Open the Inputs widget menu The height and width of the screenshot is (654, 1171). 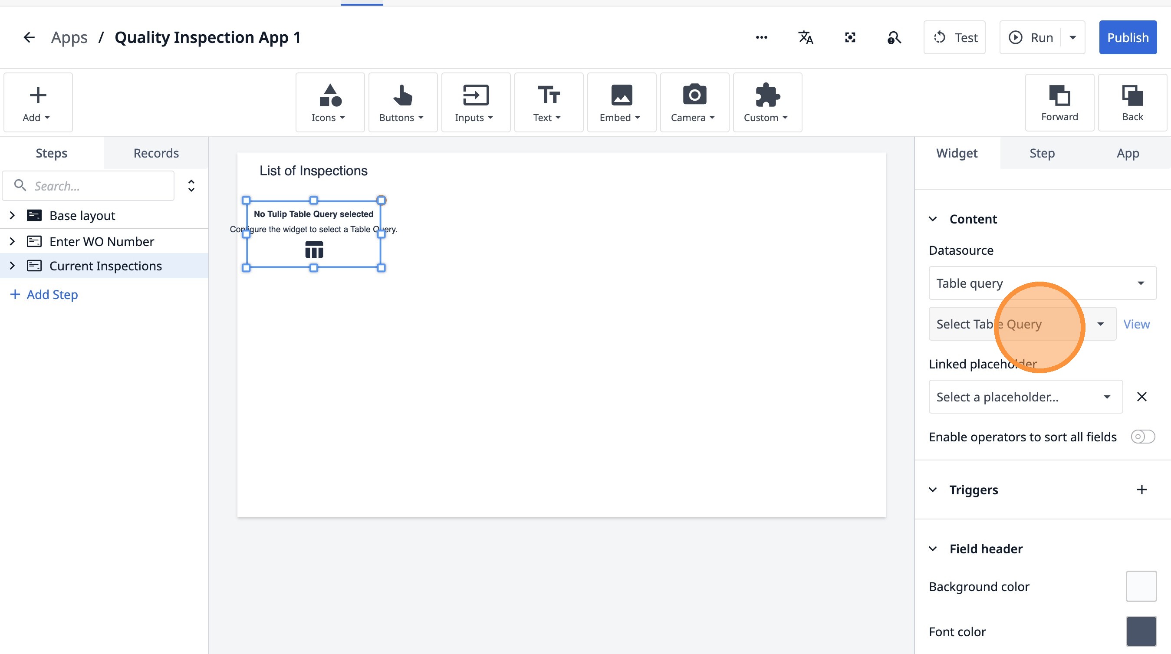476,103
